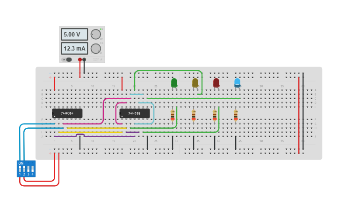Select the blue LED
Viewport: 339px width, 212px height.
238,83
